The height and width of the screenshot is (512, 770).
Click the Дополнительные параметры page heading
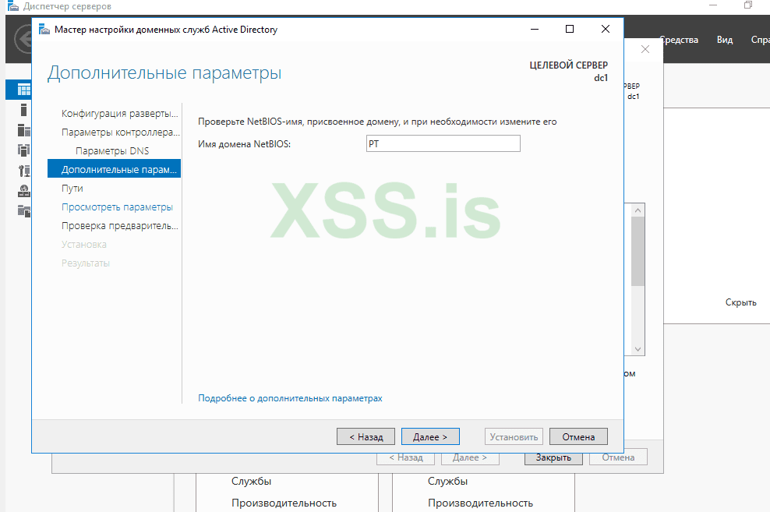(x=164, y=72)
